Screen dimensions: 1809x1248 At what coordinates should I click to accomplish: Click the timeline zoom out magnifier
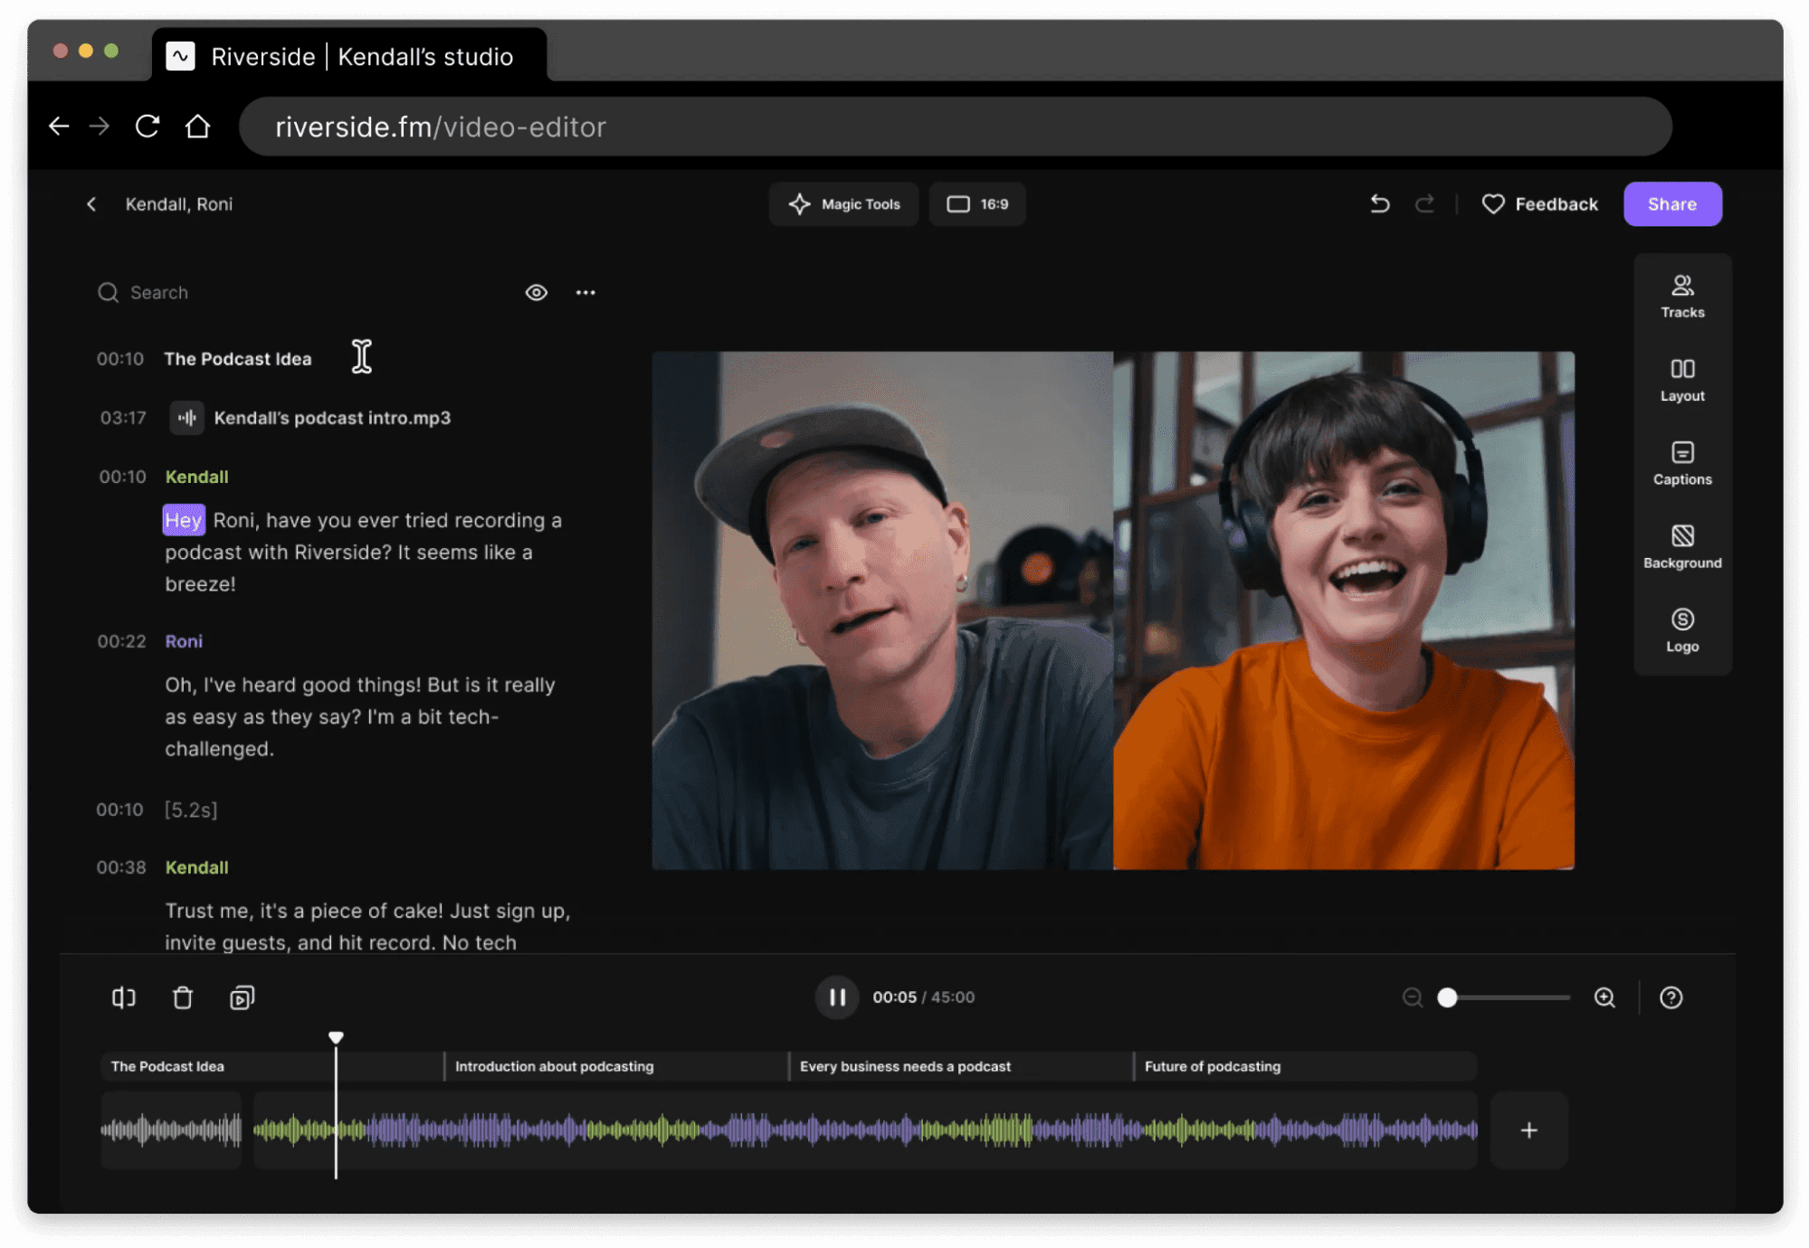(1412, 997)
